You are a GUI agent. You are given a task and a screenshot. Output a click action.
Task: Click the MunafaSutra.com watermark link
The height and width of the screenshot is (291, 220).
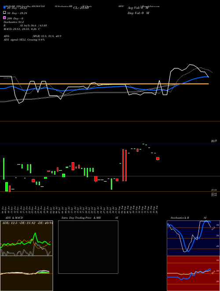[150, 6]
